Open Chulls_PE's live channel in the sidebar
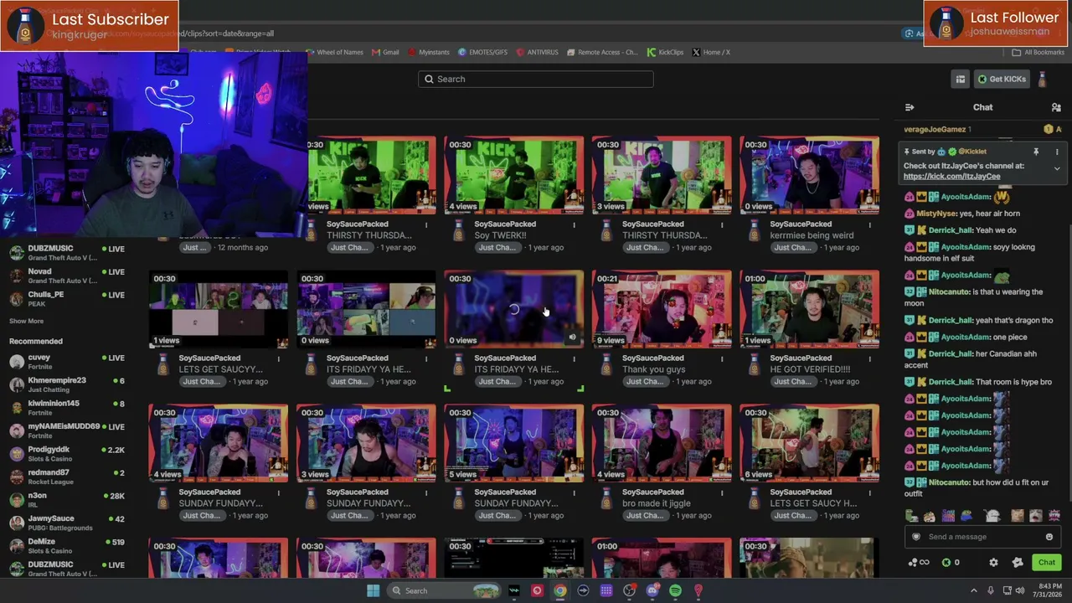The height and width of the screenshot is (603, 1072). [x=67, y=298]
